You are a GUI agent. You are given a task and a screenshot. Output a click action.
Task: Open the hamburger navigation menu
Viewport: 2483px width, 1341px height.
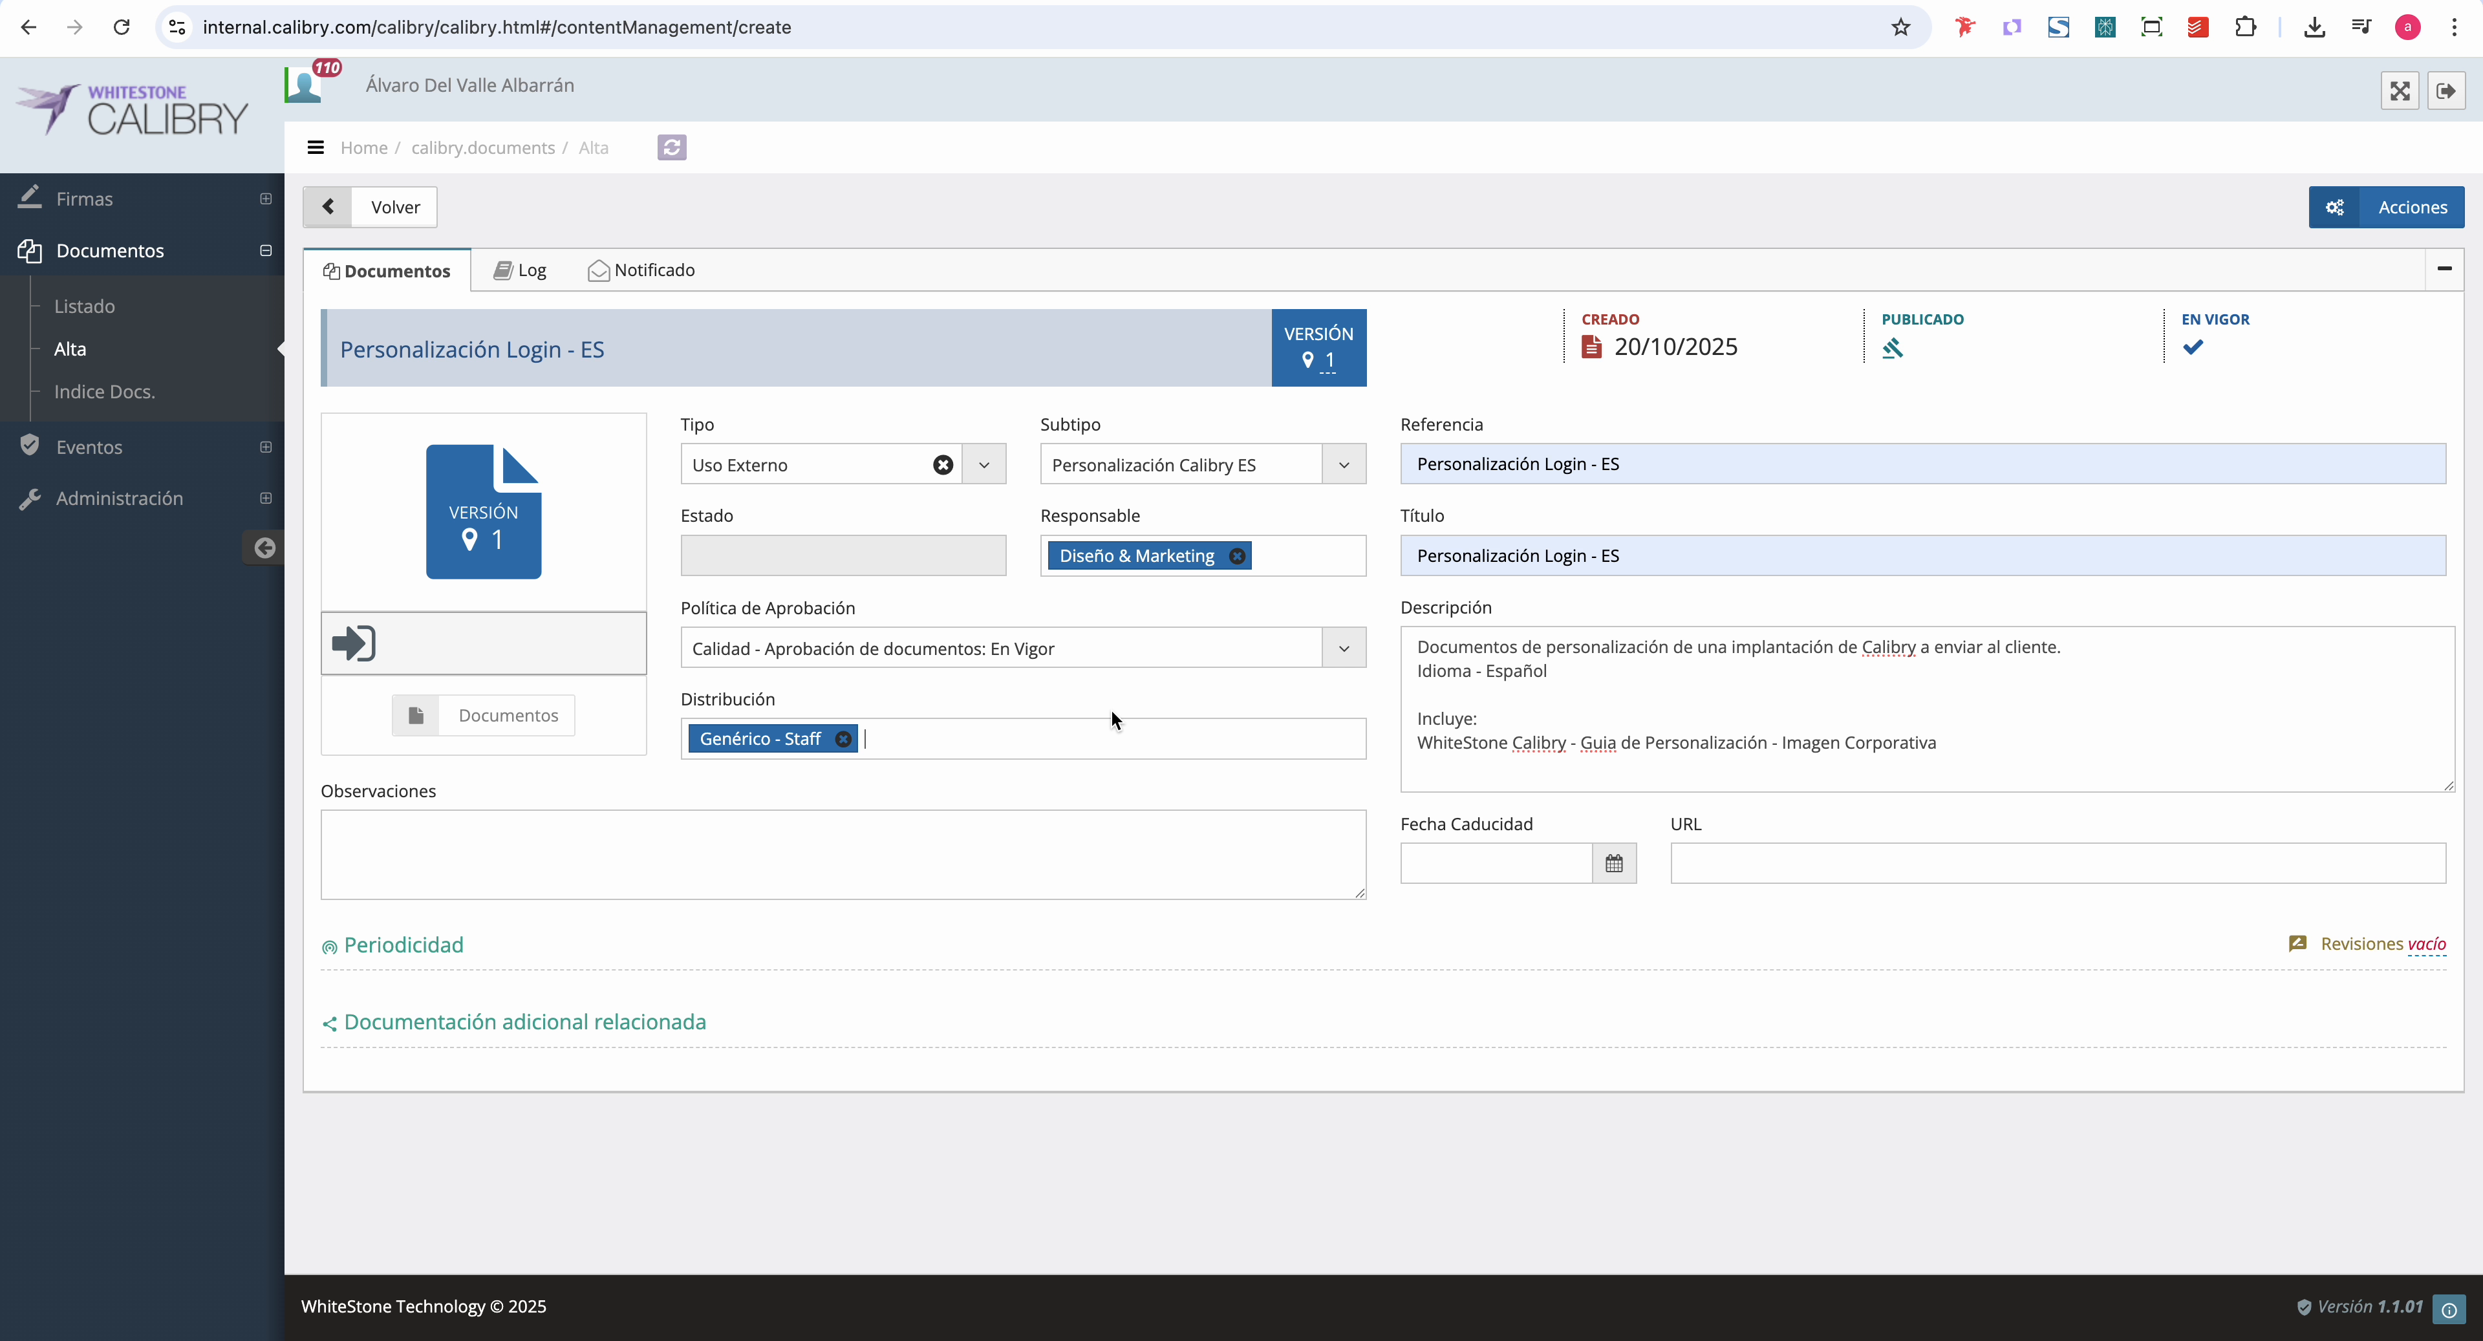(316, 147)
